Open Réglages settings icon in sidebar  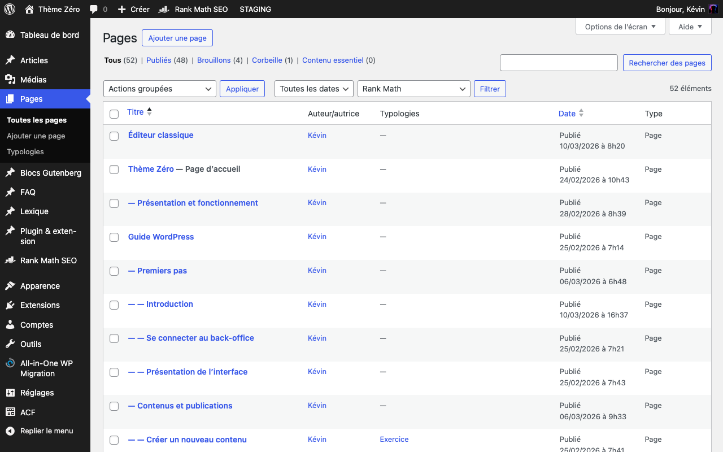coord(10,393)
